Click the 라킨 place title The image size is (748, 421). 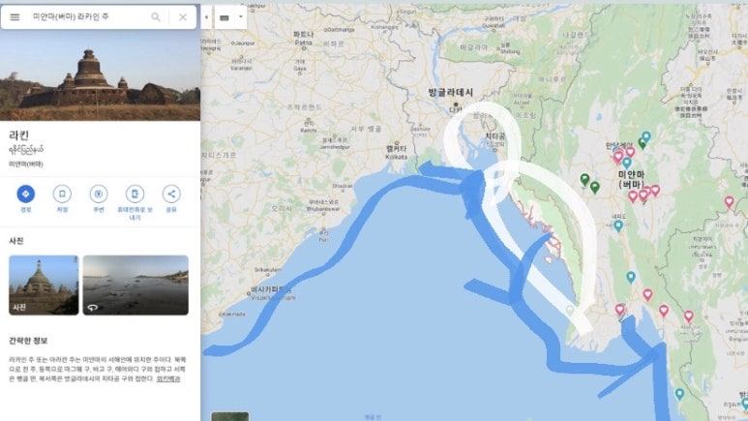tap(19, 135)
